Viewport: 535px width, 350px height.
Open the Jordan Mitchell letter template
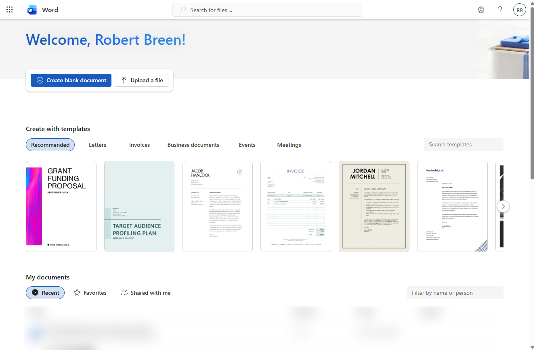374,206
